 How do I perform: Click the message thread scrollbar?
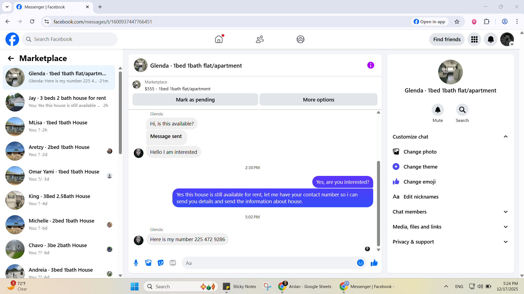pos(378,203)
